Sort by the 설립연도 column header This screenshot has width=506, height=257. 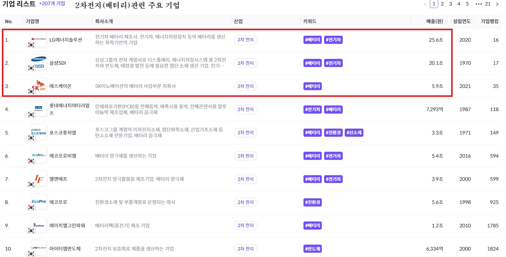(x=462, y=21)
